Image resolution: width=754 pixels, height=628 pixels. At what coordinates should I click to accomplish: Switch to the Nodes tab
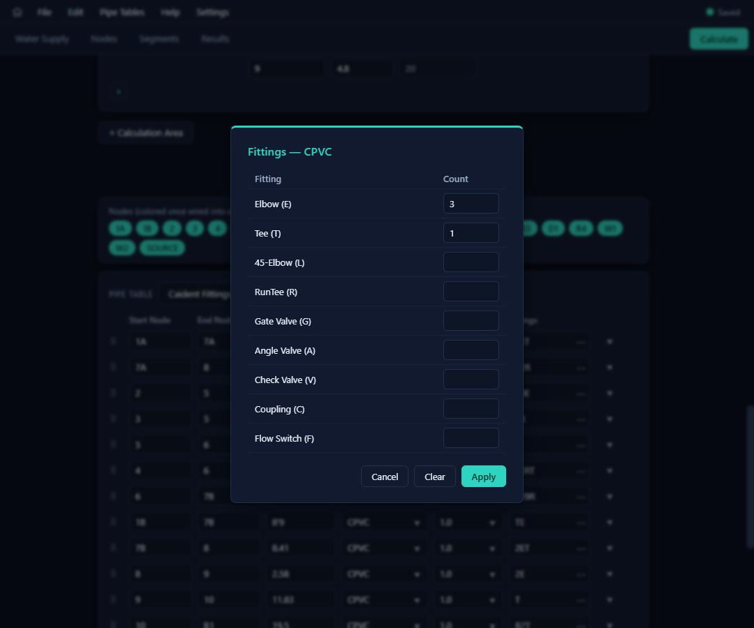(x=104, y=38)
